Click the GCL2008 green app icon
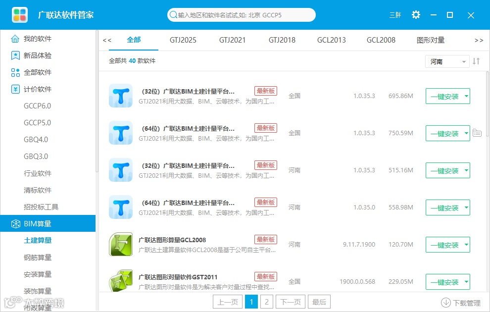 [121, 244]
